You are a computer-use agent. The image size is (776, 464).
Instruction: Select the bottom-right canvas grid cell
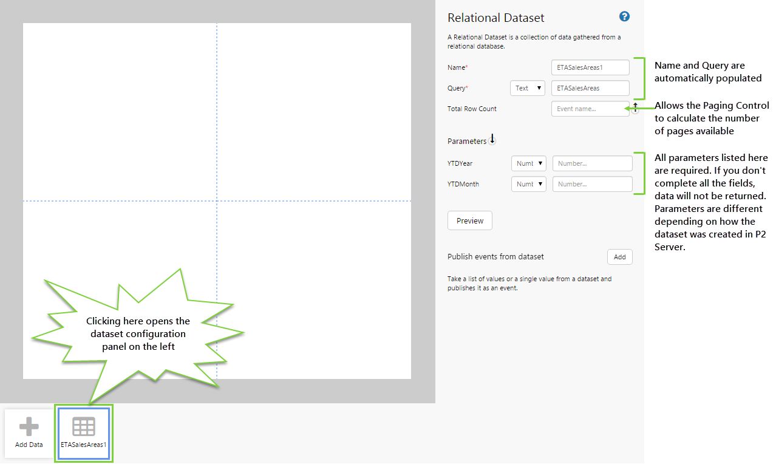[x=314, y=290]
